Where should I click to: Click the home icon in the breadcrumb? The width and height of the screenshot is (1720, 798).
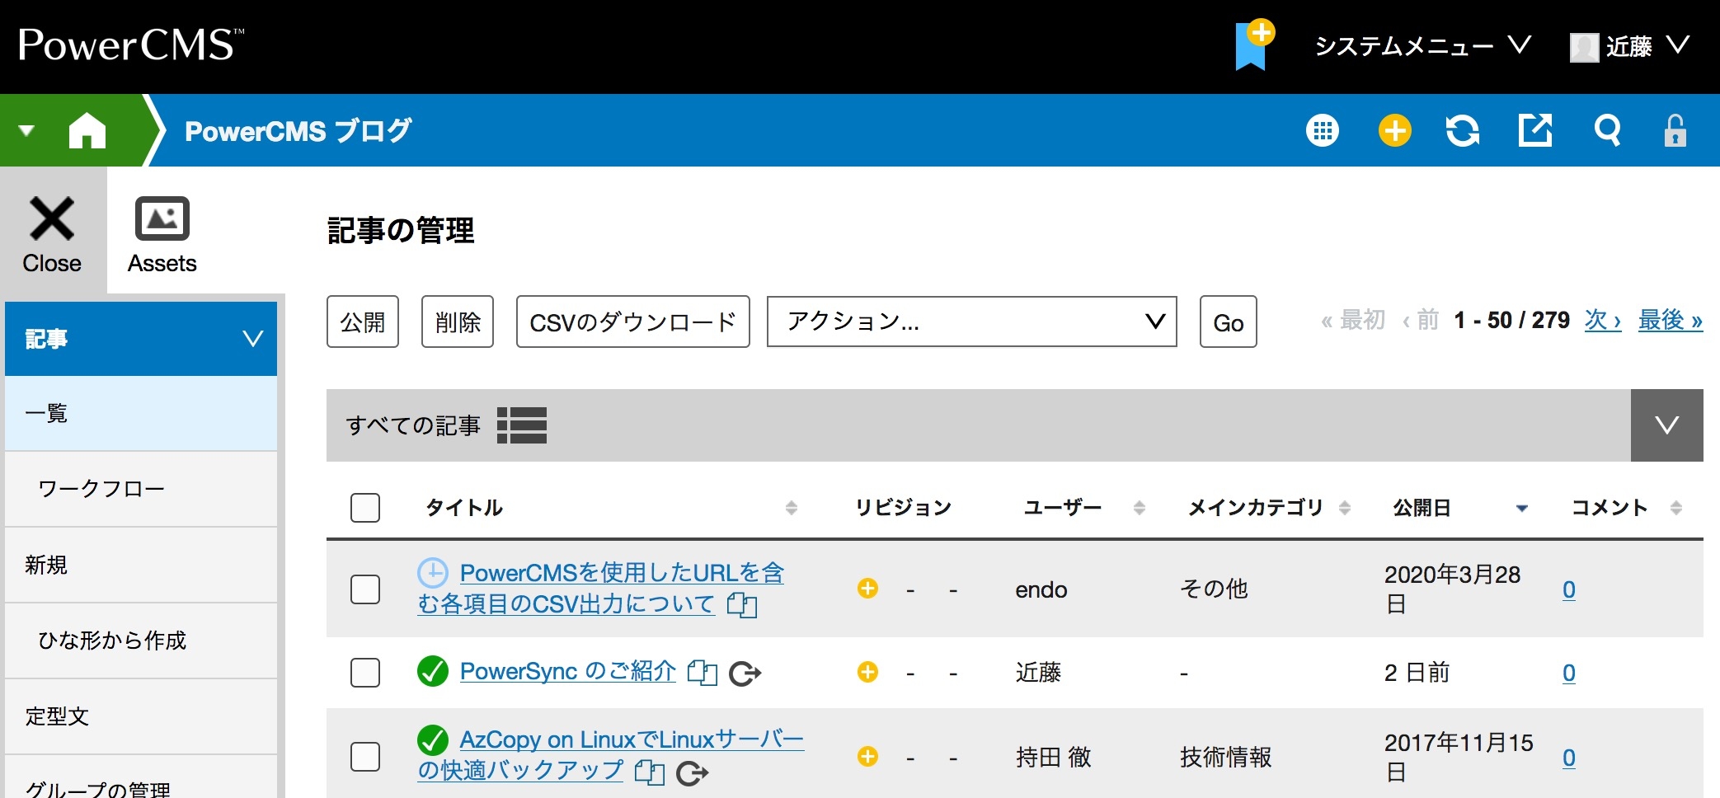(87, 130)
